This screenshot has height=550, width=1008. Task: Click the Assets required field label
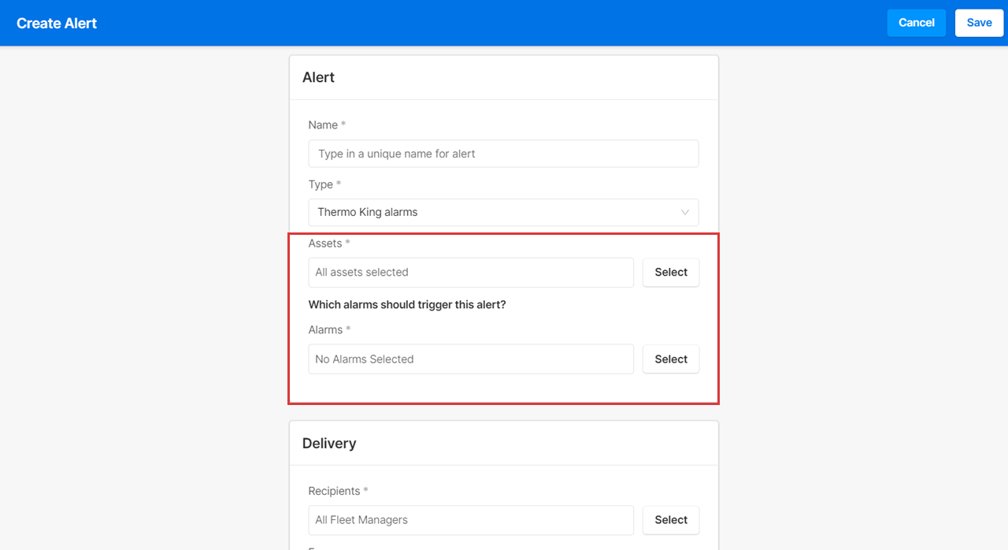click(x=328, y=243)
